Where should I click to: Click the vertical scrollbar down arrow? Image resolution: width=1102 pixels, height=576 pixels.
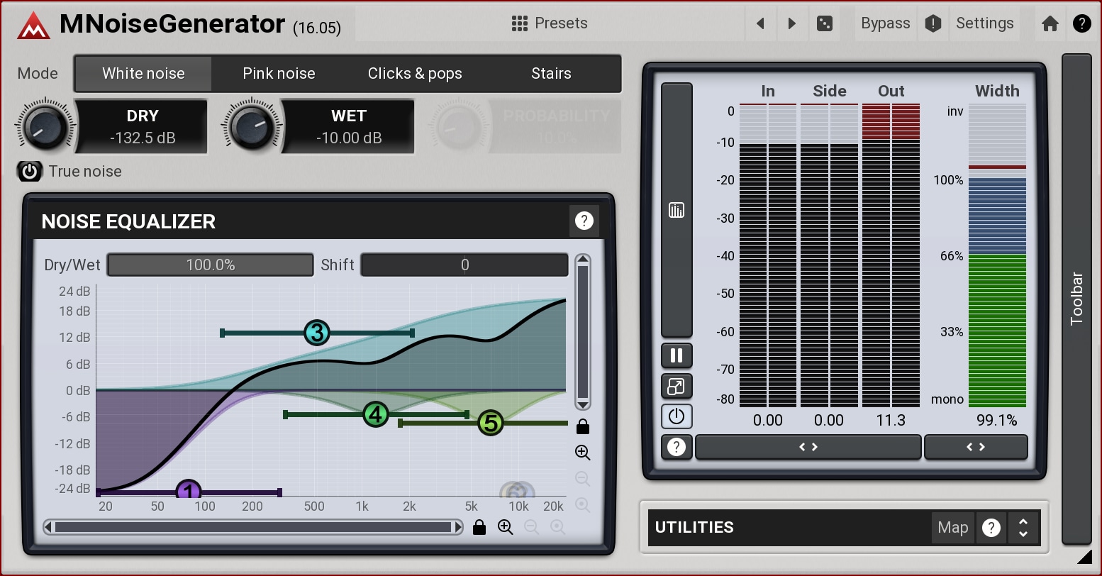coord(583,405)
